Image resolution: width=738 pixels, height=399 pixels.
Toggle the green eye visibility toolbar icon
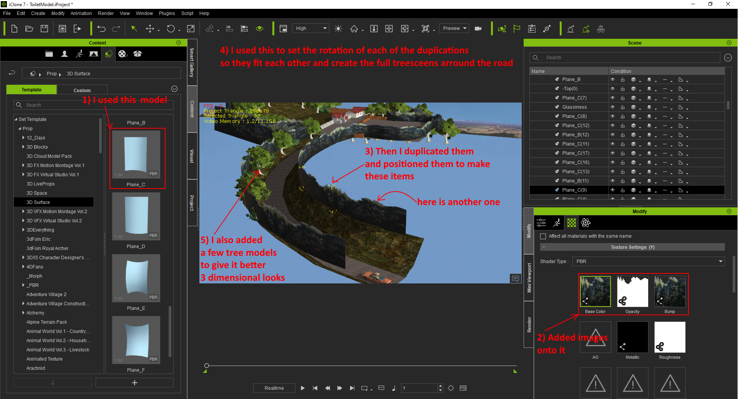pyautogui.click(x=260, y=29)
